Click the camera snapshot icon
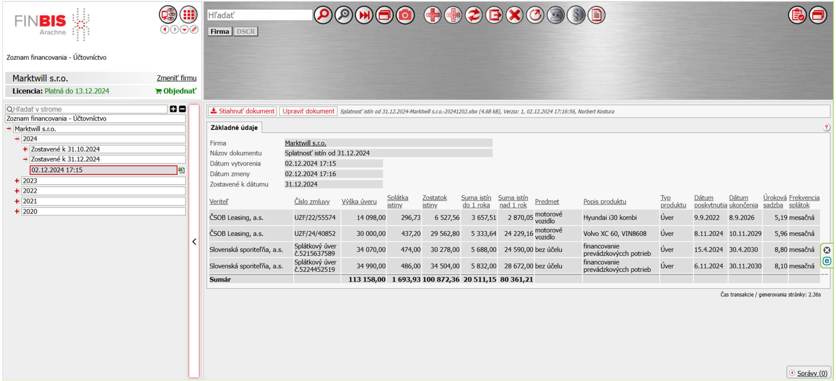836x381 pixels. [x=405, y=15]
